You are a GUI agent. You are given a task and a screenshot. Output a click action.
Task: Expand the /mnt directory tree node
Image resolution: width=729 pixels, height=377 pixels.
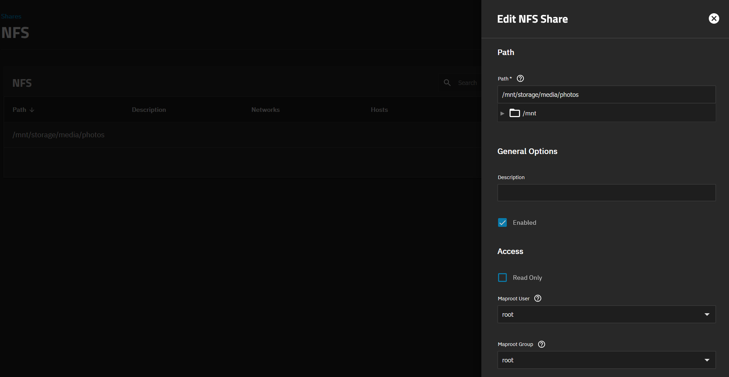[502, 113]
